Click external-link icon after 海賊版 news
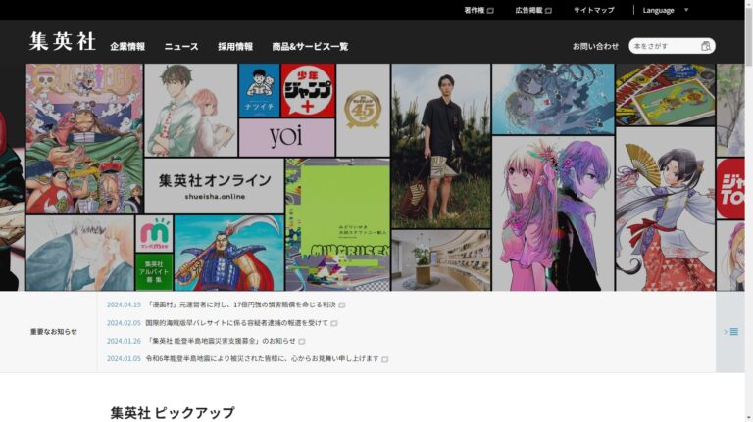Screen dimensions: 753x422 (x=334, y=323)
